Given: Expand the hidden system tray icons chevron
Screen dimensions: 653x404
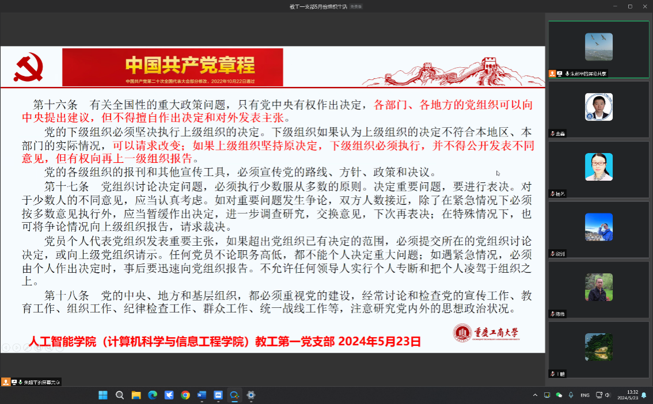Looking at the screenshot, I should (535, 395).
